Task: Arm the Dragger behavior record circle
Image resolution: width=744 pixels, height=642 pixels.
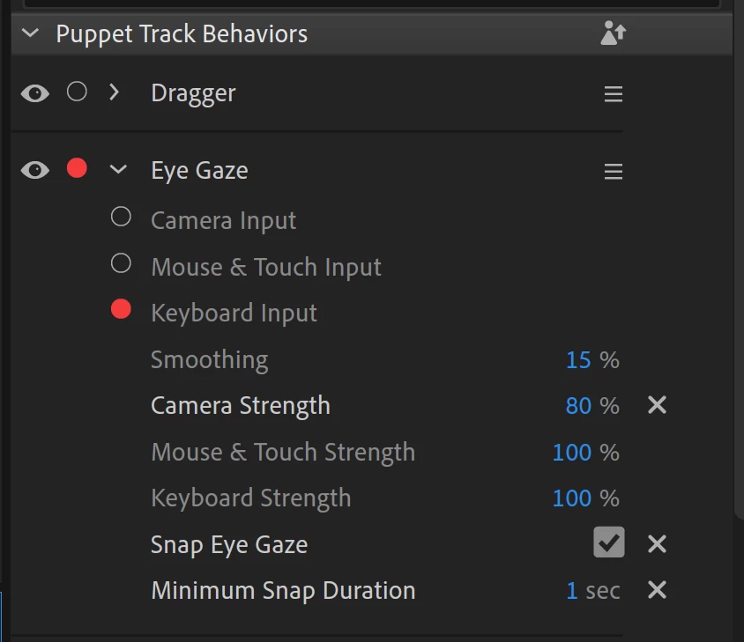Action: tap(78, 92)
